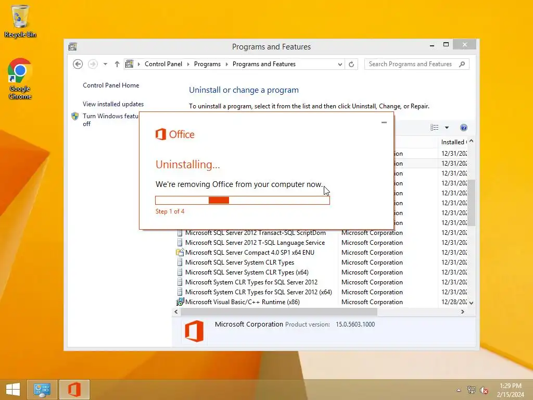Minimize the Programs and Features window

pyautogui.click(x=432, y=45)
